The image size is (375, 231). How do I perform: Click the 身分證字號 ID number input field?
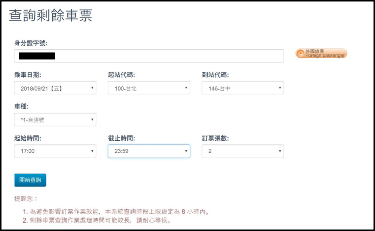pyautogui.click(x=149, y=56)
